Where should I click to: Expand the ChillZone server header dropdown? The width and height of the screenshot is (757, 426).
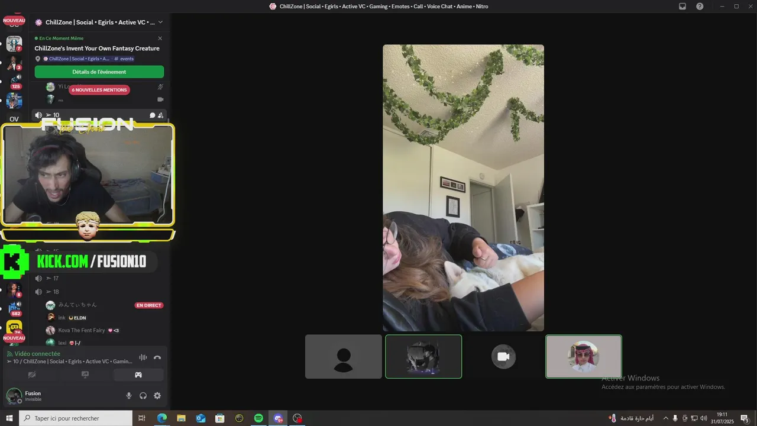click(160, 22)
